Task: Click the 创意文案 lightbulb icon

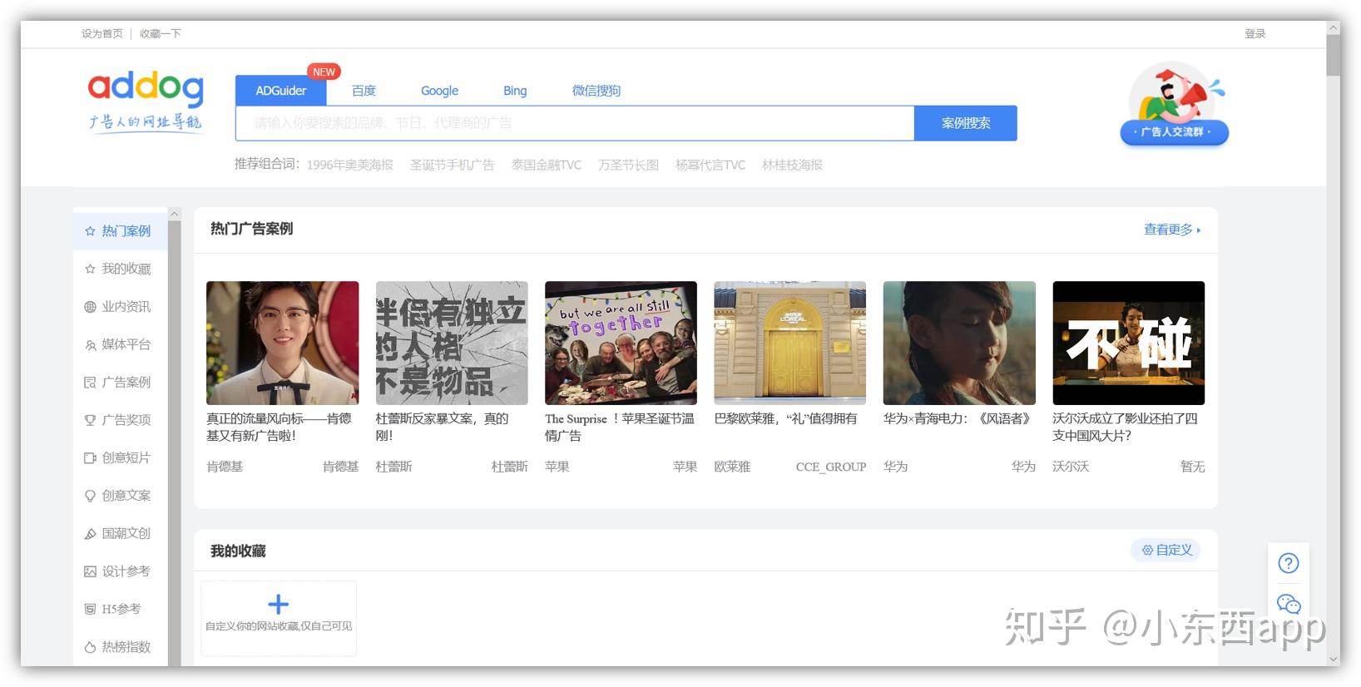Action: pyautogui.click(x=90, y=496)
